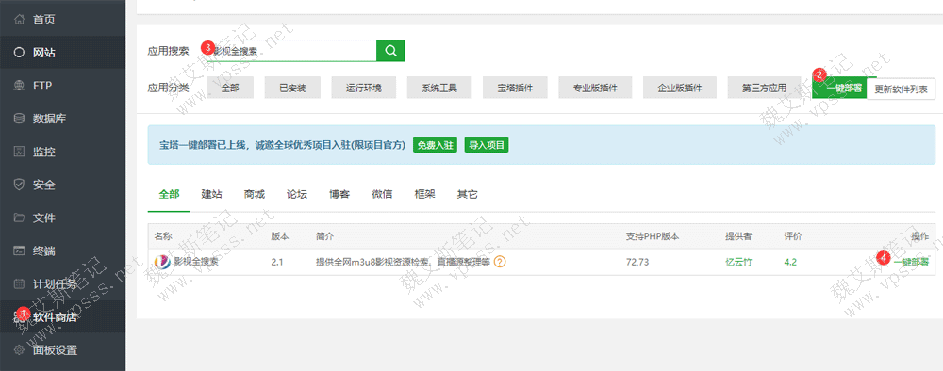Click the gear icon beside 面板设置
The width and height of the screenshot is (943, 371).
pos(19,350)
